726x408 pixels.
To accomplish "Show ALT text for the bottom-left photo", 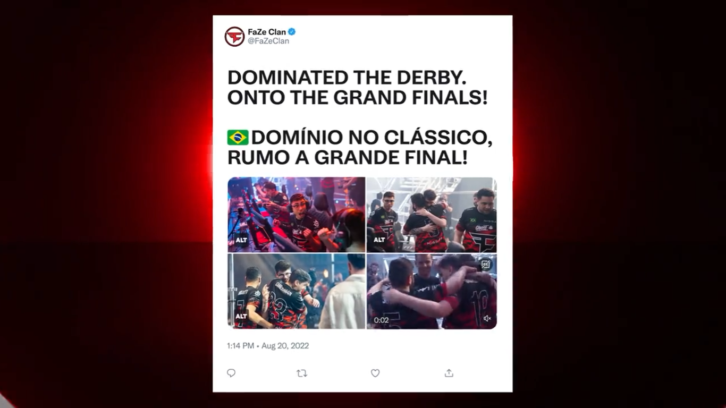I will tap(241, 316).
